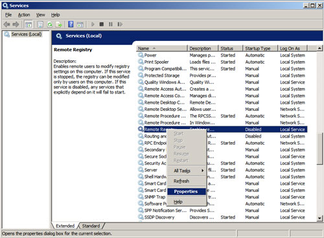This screenshot has height=238, width=324.
Task: Sort by the Log On As column header
Action: 292,49
